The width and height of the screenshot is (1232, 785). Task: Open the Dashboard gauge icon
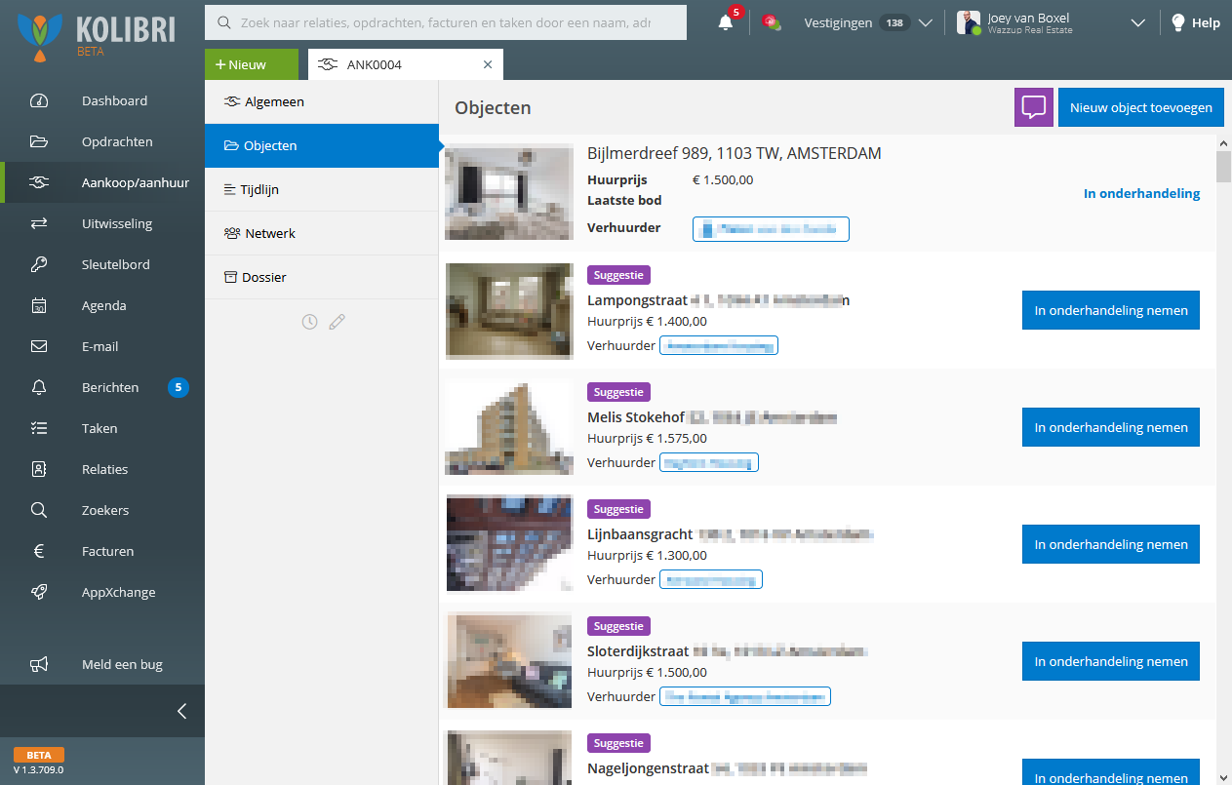(x=39, y=100)
